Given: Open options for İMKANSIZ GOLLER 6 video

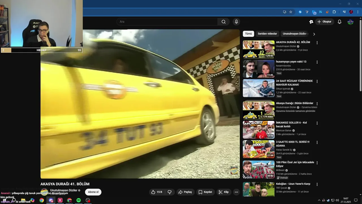Looking at the screenshot, I should [x=317, y=123].
